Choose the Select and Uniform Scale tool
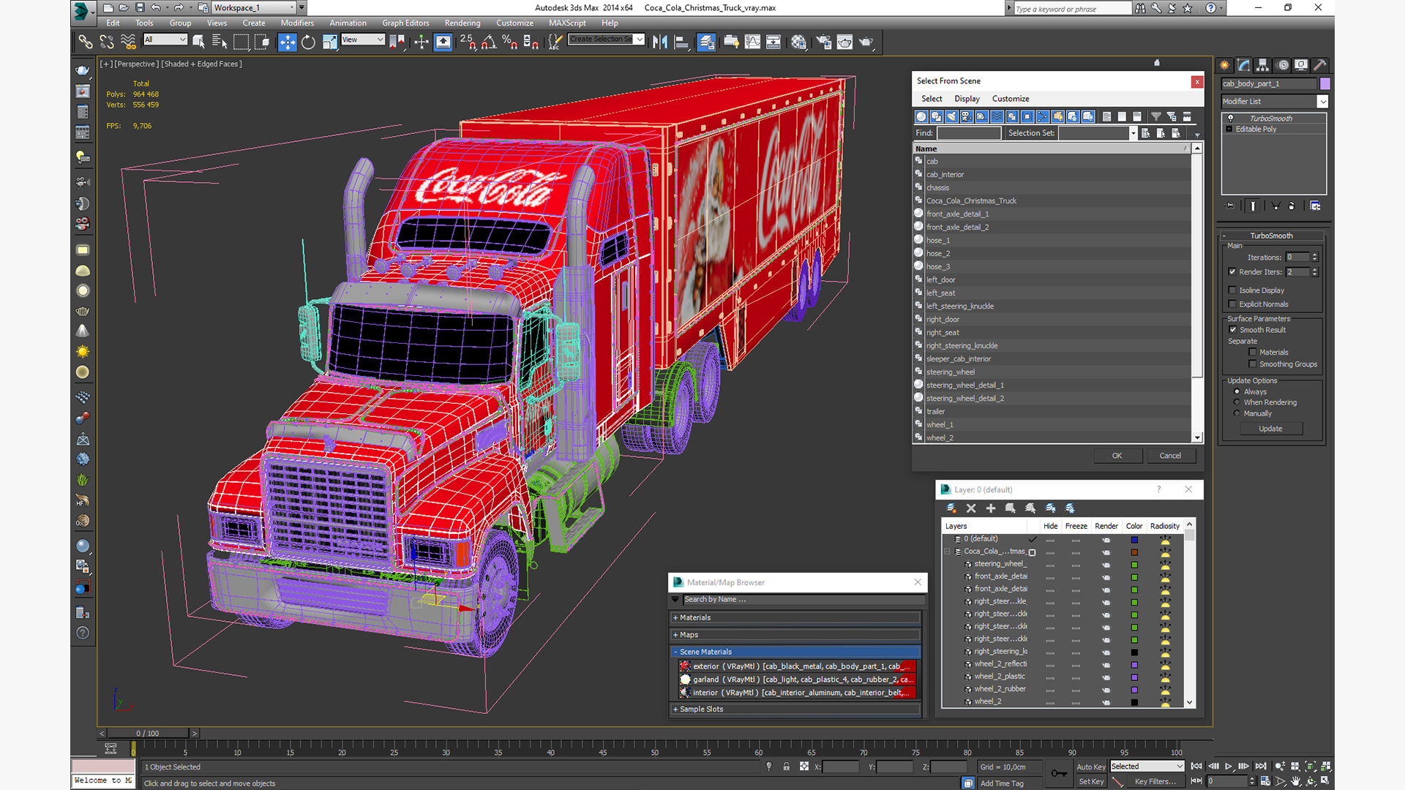 tap(330, 42)
